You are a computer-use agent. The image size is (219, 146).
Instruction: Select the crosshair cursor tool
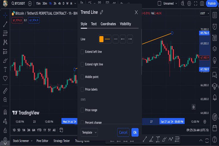[x=5, y=15]
